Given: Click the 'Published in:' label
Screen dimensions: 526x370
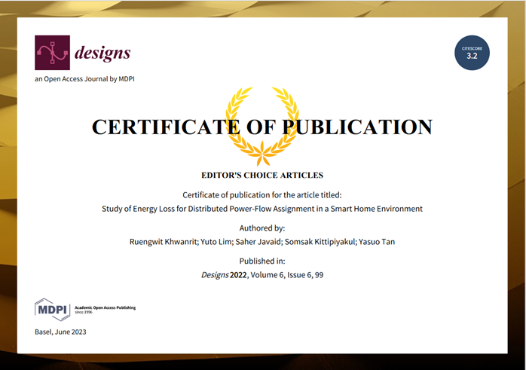Looking at the screenshot, I should coord(262,261).
